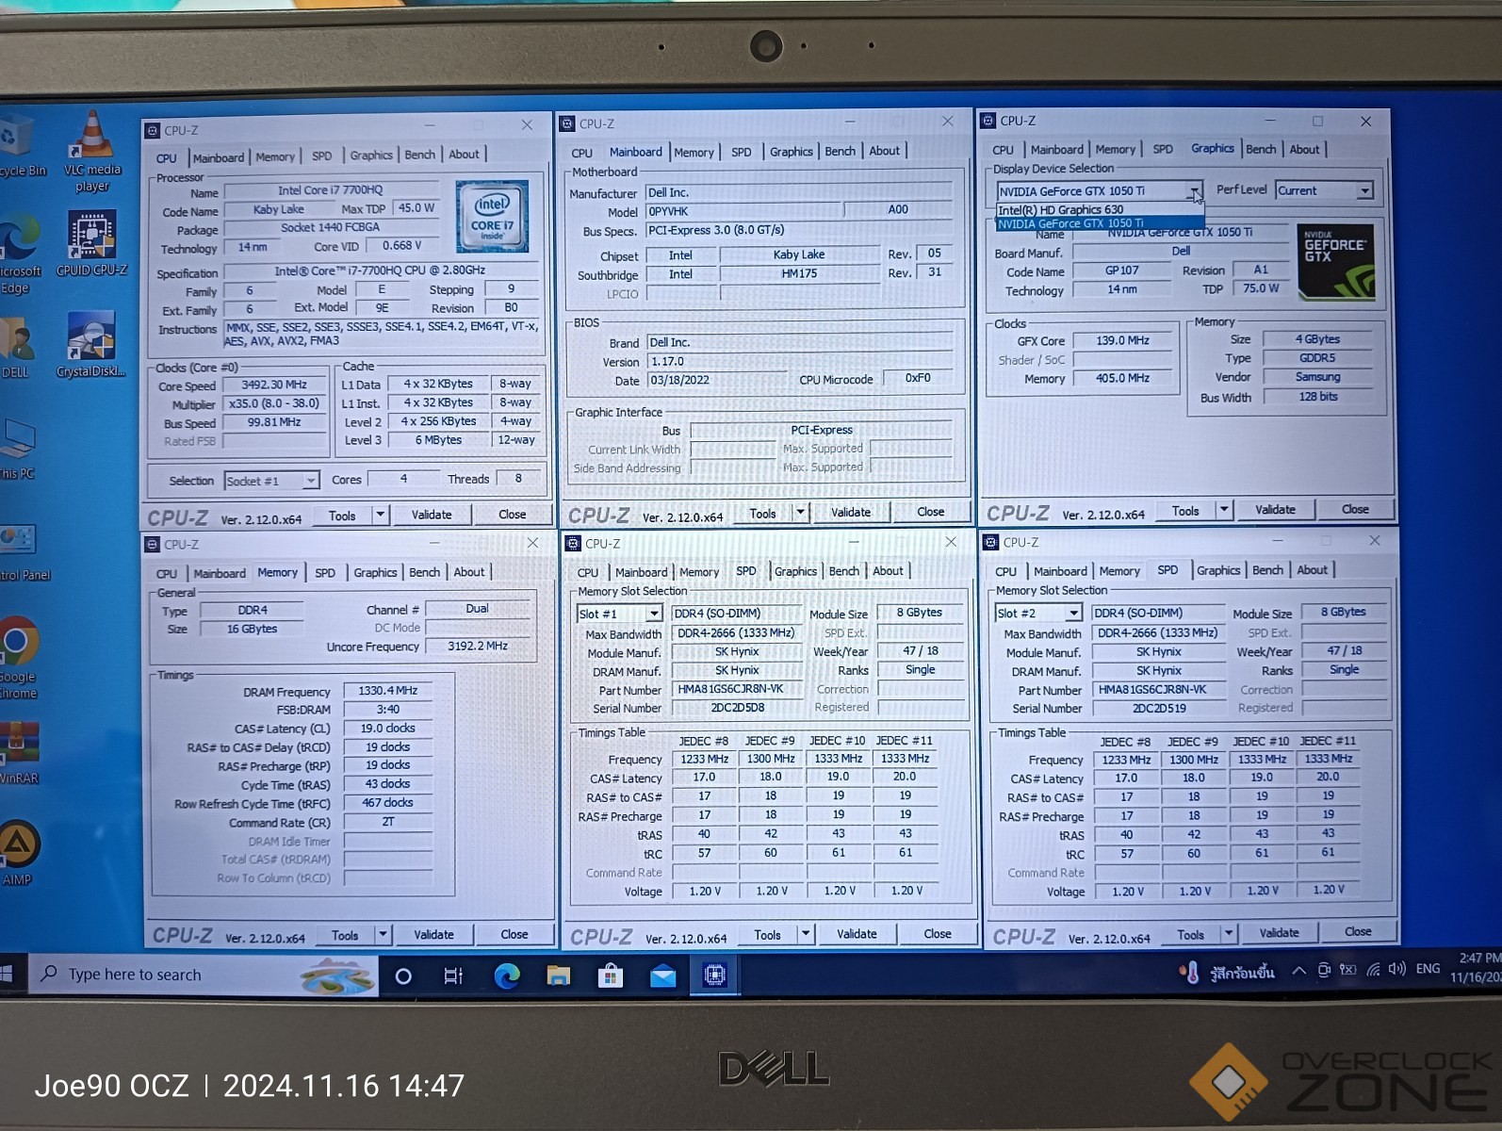1502x1131 pixels.
Task: Click the Uncore Frequency value 3192.2 MHz
Action: [x=478, y=647]
